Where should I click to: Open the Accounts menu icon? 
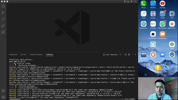[3, 91]
